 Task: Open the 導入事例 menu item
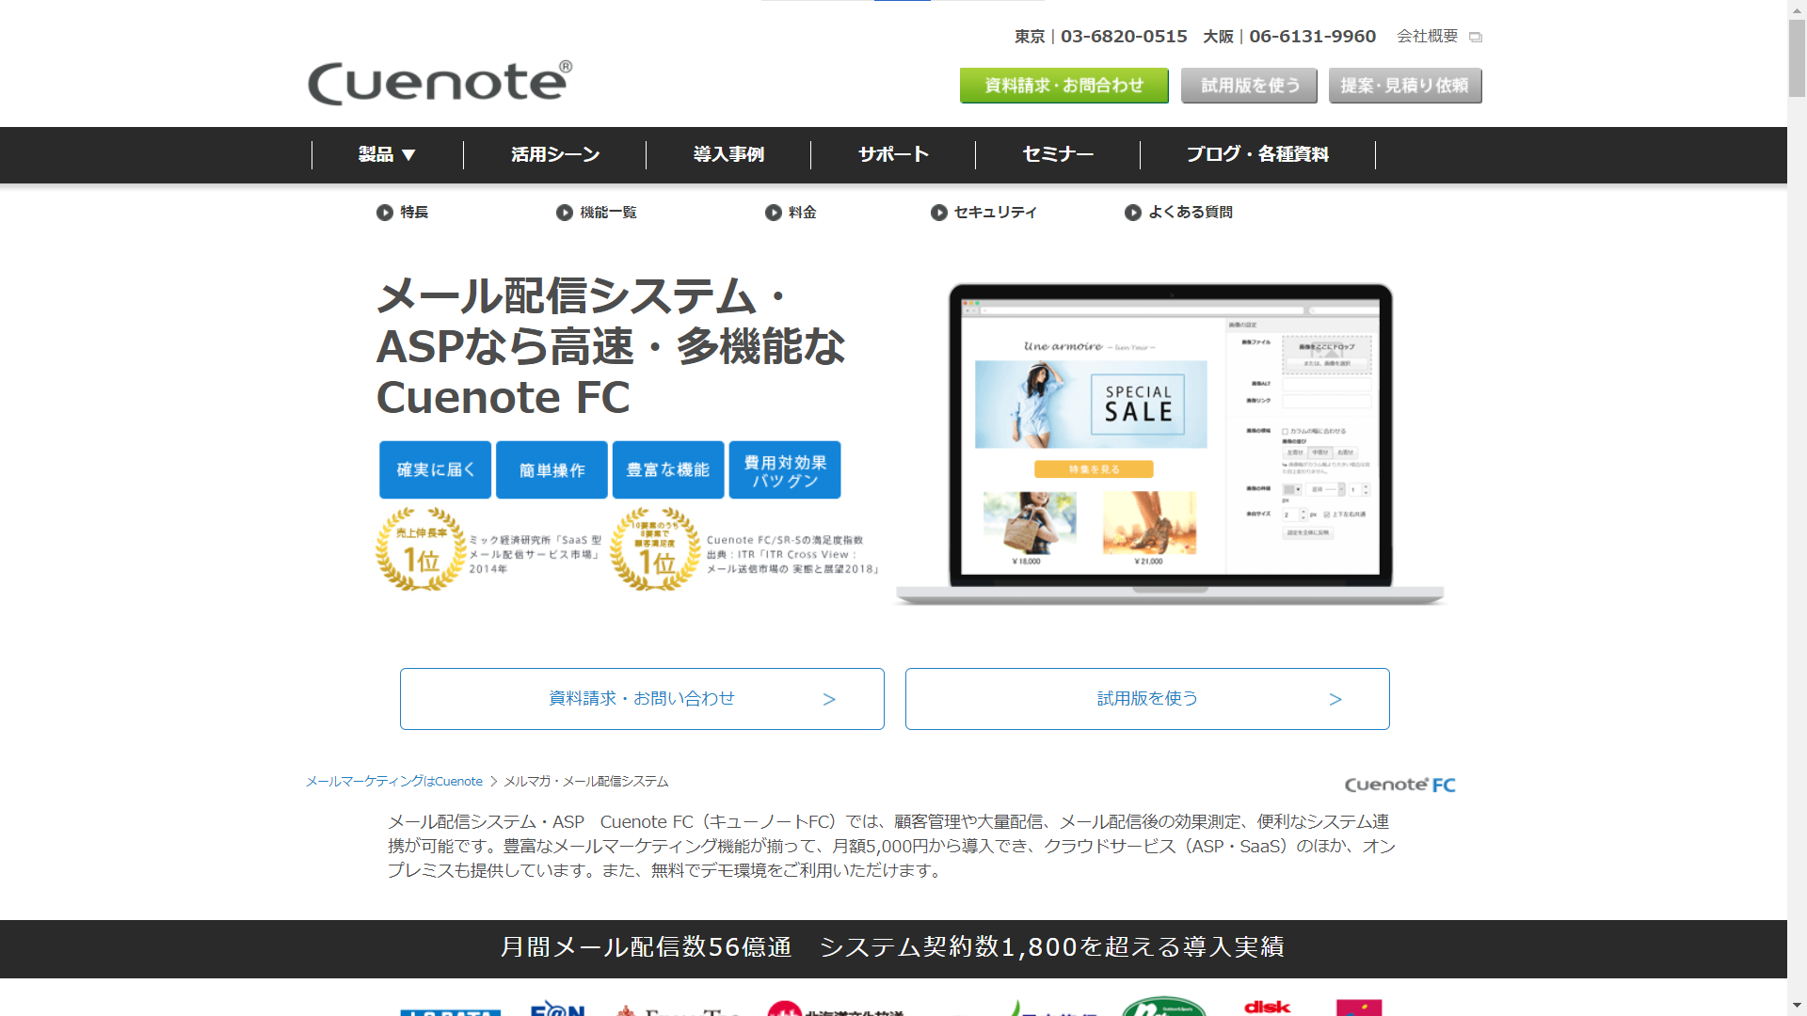click(728, 154)
